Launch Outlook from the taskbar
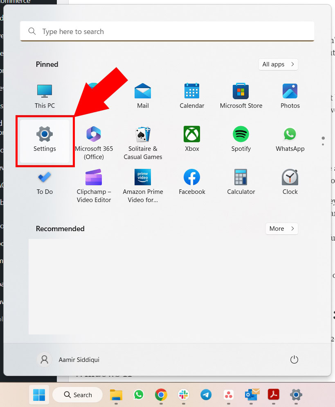The width and height of the screenshot is (335, 407). tap(251, 395)
